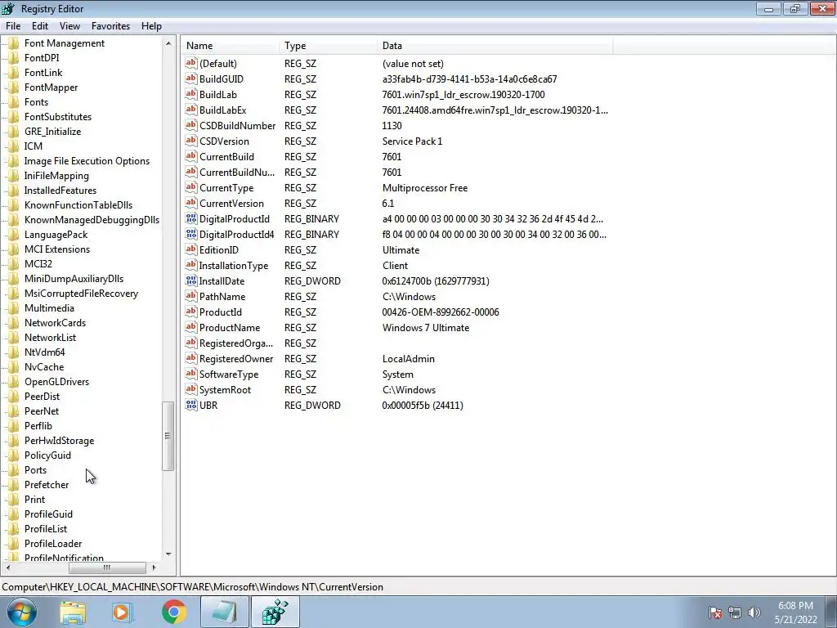
Task: Click the ProductName string value icon
Action: pos(191,327)
